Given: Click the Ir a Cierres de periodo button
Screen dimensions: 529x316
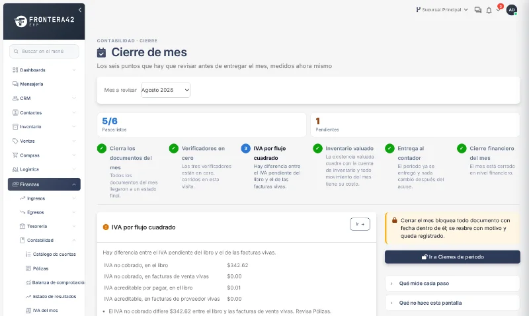Looking at the screenshot, I should [452, 257].
